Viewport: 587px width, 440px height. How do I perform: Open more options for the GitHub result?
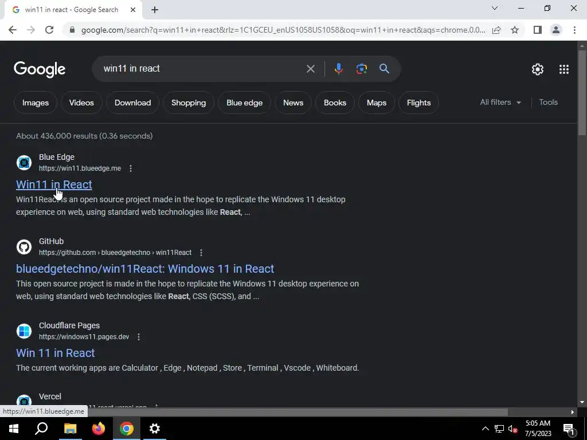pyautogui.click(x=201, y=253)
